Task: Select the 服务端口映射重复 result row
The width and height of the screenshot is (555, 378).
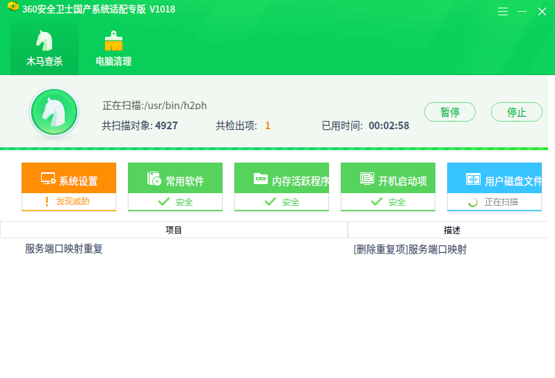Action: (274, 249)
